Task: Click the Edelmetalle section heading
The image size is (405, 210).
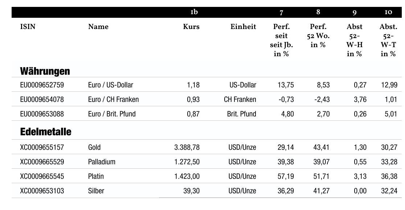Action: click(x=46, y=132)
